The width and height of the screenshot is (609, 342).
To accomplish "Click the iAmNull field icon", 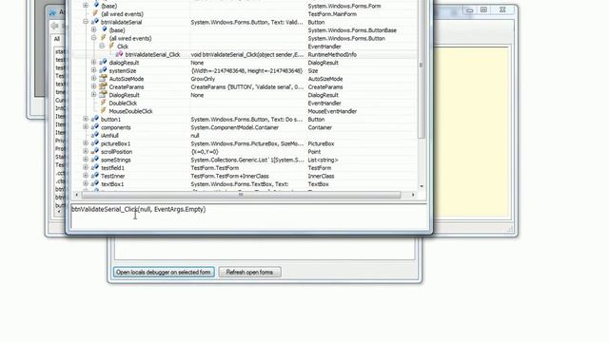I will pos(95,135).
